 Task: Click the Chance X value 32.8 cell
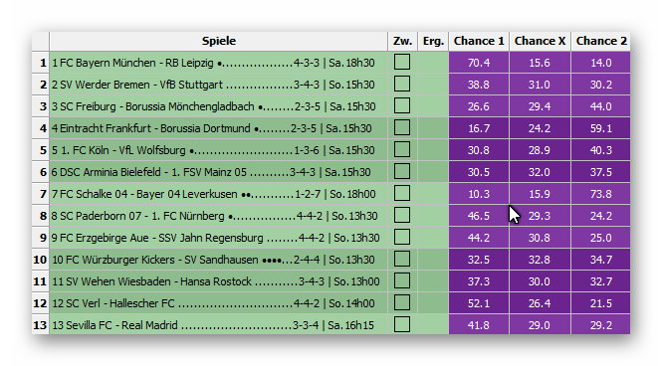click(x=540, y=260)
